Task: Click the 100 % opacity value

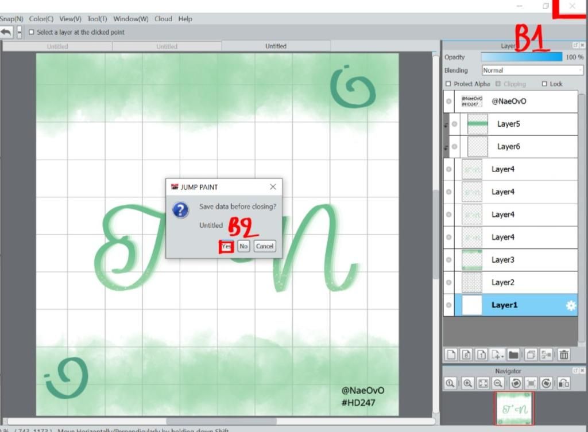Action: [x=574, y=57]
